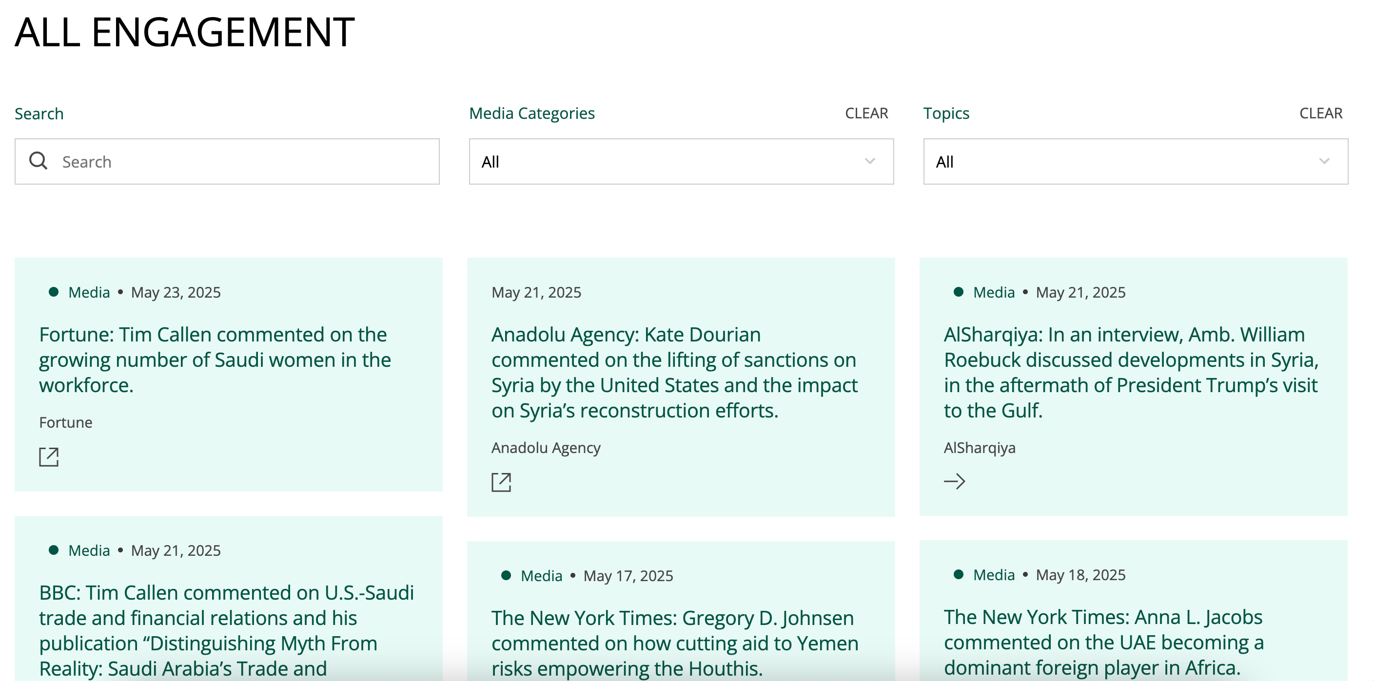The width and height of the screenshot is (1374, 681).
Task: Click Media tag on May 17 card
Action: [541, 576]
